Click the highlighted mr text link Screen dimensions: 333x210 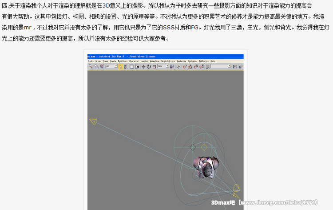click(27, 27)
